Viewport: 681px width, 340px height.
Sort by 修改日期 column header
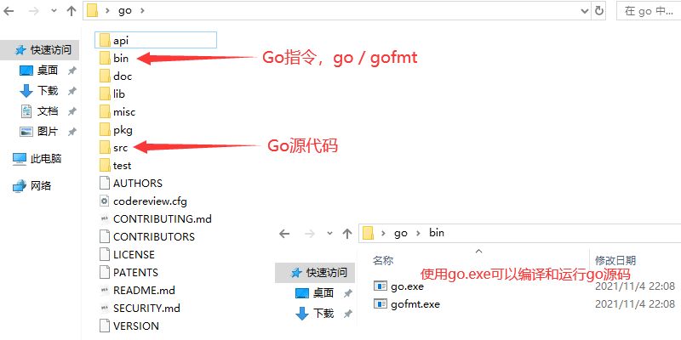(615, 260)
